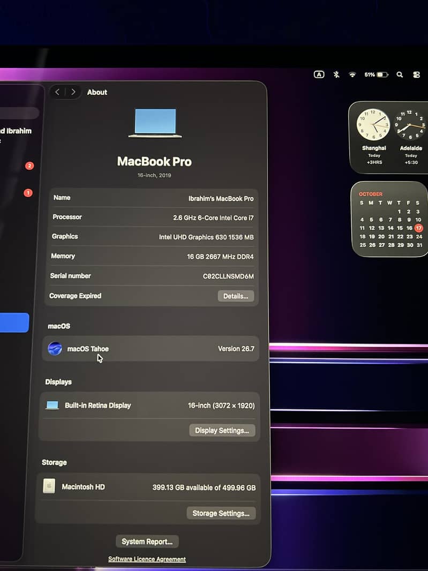
Task: Go forward with the right chevron arrow
Action: click(73, 92)
